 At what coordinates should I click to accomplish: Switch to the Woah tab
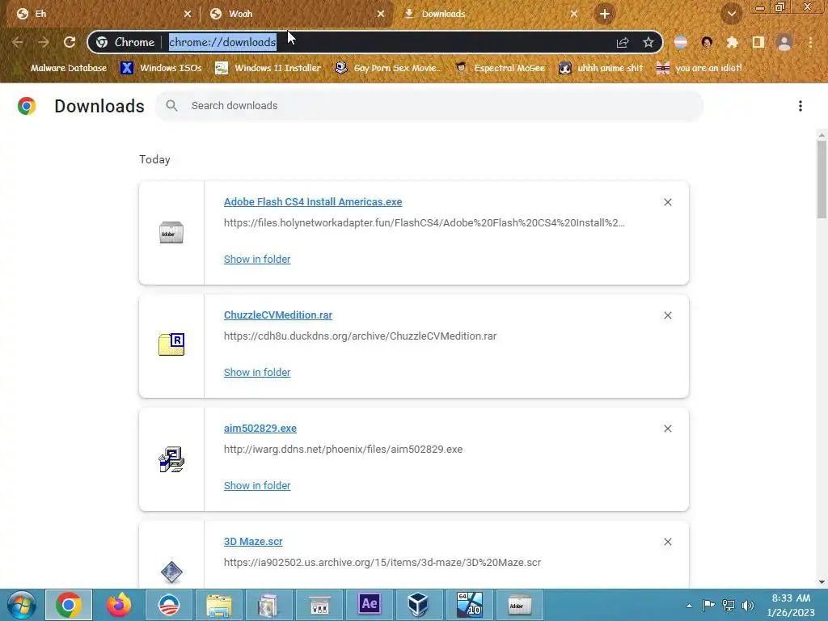pos(297,14)
